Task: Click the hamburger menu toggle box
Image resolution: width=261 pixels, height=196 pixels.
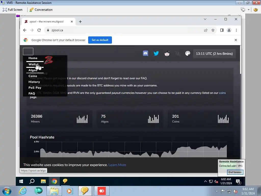Action: coord(28,52)
